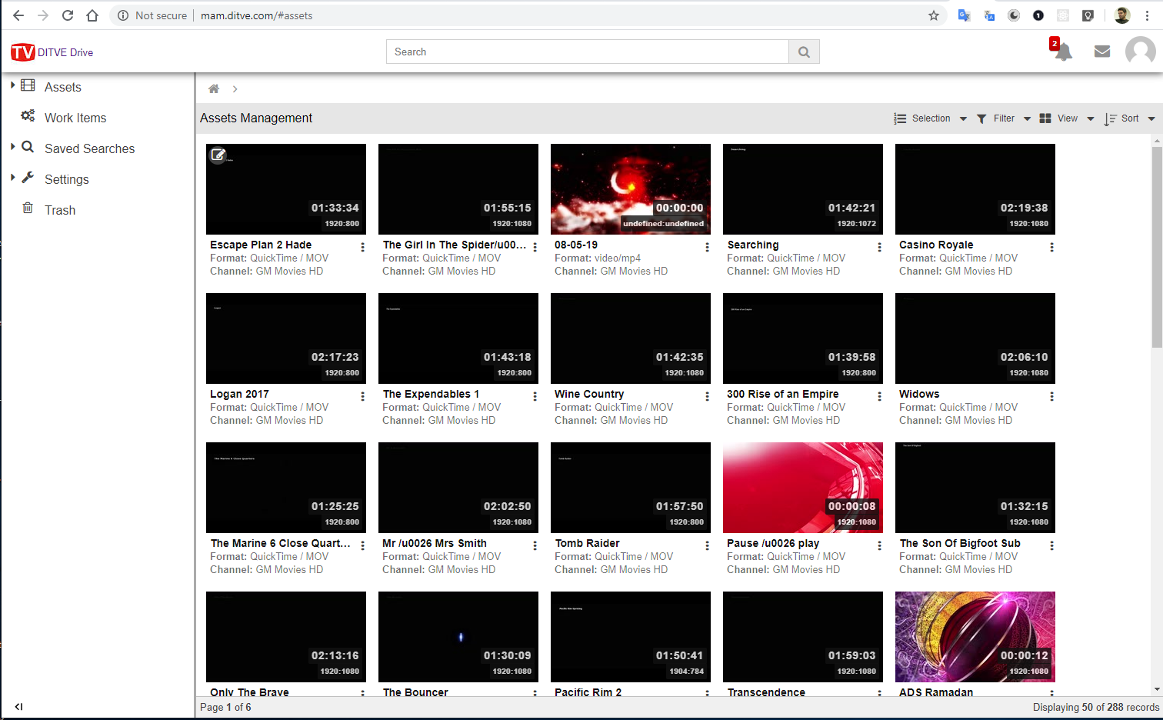The height and width of the screenshot is (720, 1163).
Task: Open the Casino Royale title link
Action: pos(936,245)
